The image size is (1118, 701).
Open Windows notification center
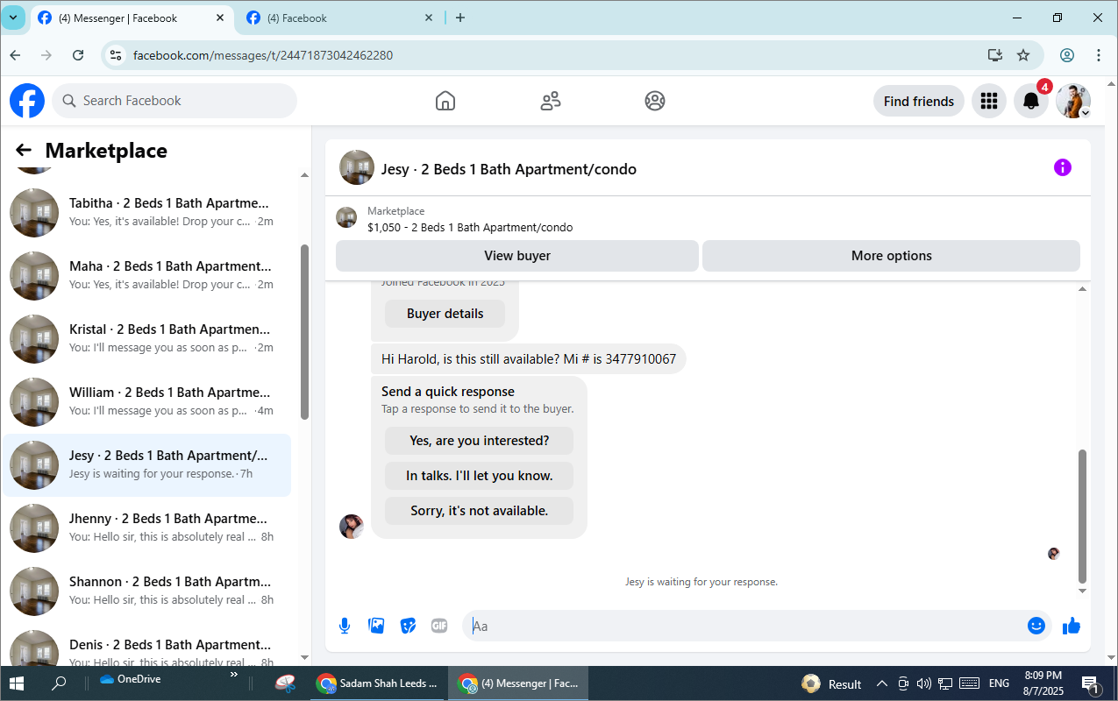(1090, 683)
